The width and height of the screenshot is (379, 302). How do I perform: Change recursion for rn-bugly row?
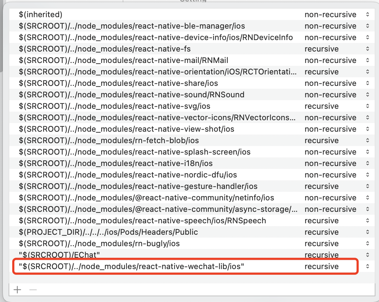pos(368,244)
